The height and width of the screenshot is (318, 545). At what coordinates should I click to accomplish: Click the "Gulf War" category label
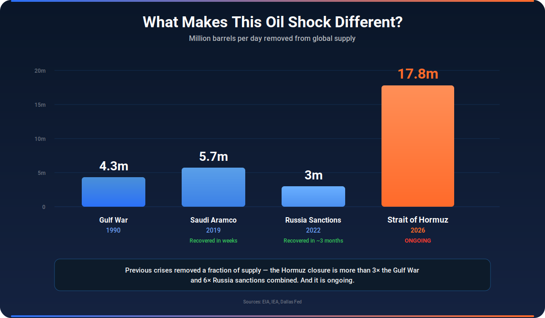tap(114, 220)
